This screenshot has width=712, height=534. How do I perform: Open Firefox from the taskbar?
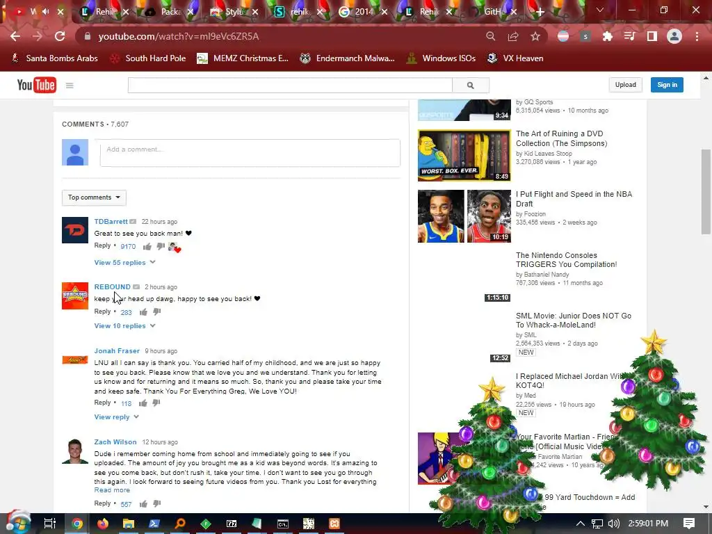pyautogui.click(x=103, y=524)
